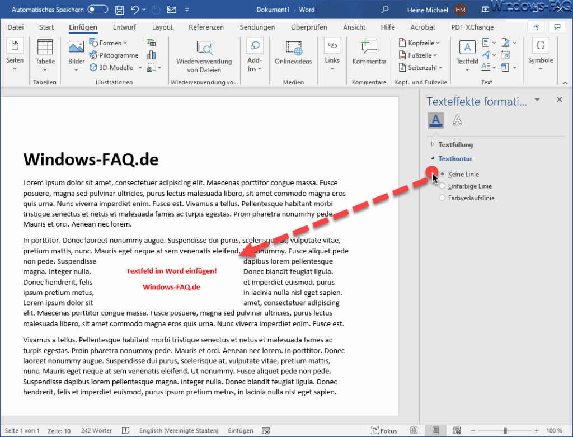Click the Englisch (Vereinigte Staaten) language indicator
573x437 pixels.
click(179, 430)
